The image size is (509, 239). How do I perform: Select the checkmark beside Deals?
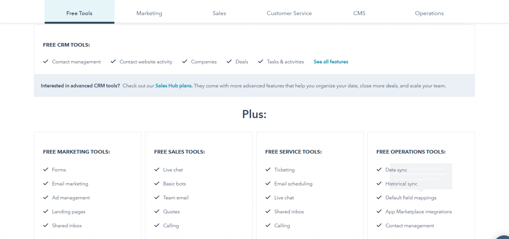pyautogui.click(x=229, y=61)
